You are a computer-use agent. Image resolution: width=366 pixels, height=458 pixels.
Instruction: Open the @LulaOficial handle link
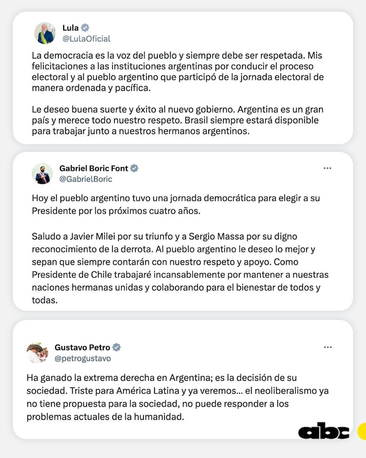(87, 39)
